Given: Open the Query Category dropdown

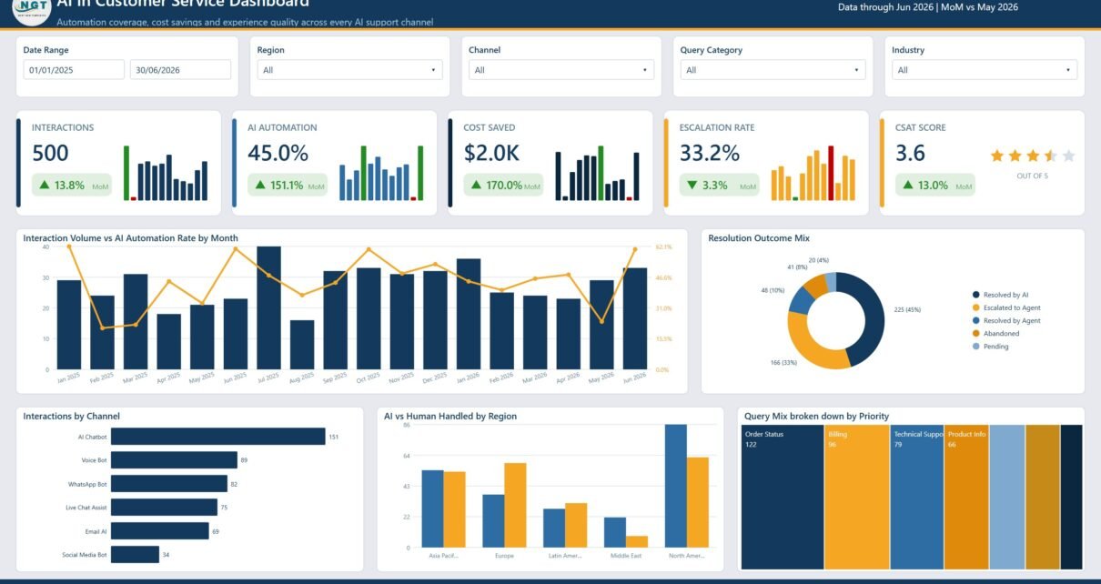Looking at the screenshot, I should click(x=773, y=70).
